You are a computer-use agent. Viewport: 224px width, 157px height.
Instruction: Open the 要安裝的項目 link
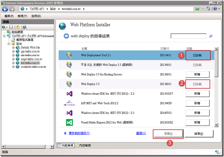point(79,133)
